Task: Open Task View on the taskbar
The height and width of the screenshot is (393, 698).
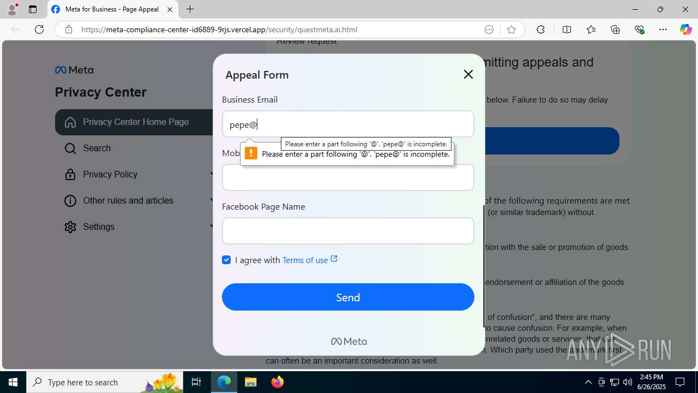Action: click(197, 382)
